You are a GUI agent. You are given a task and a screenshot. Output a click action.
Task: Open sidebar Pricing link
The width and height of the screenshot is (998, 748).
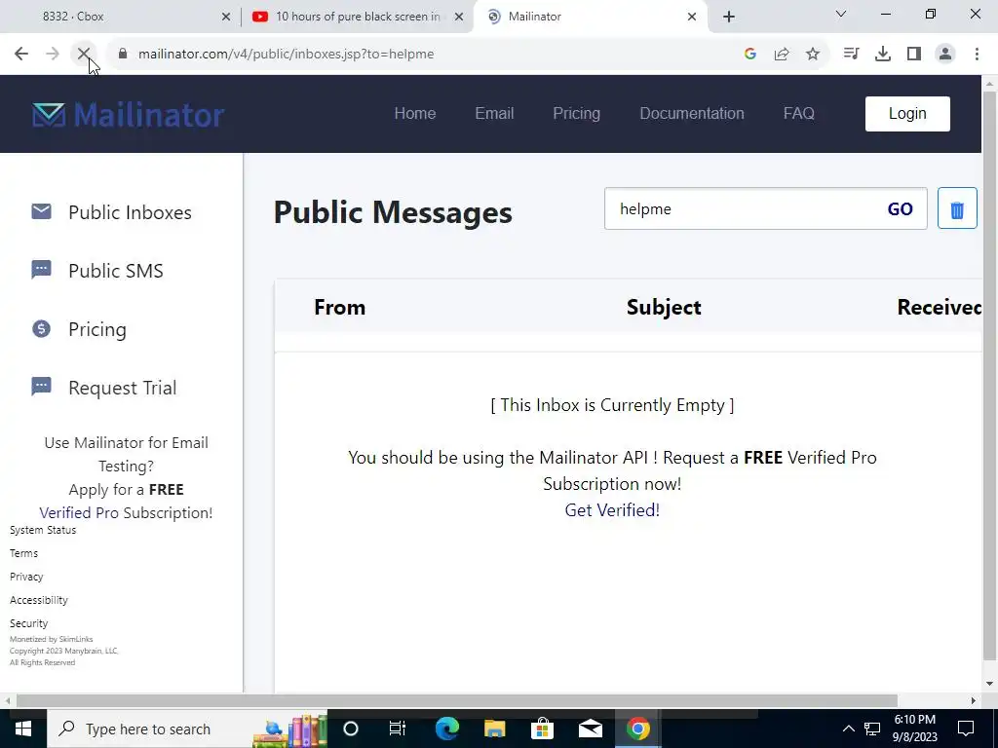97,329
